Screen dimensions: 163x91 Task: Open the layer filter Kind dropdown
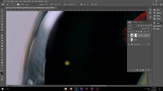pyautogui.click(x=132, y=26)
